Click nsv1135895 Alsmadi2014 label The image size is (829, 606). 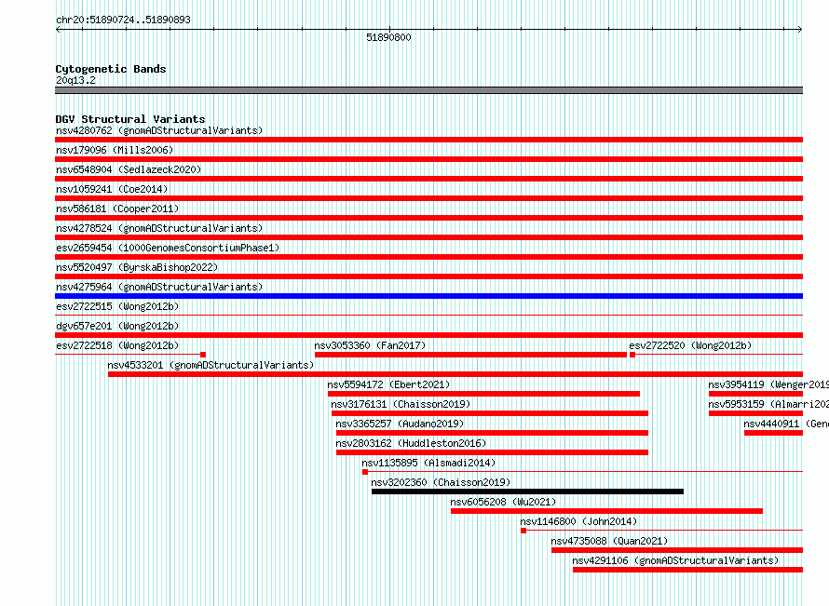click(x=428, y=463)
